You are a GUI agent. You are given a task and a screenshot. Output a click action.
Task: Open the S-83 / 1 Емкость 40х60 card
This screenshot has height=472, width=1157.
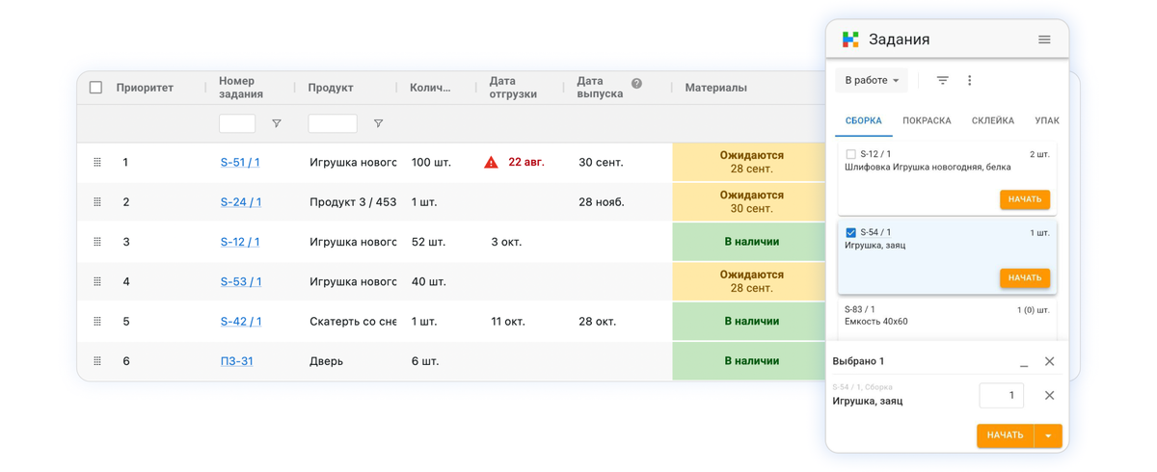click(x=947, y=319)
